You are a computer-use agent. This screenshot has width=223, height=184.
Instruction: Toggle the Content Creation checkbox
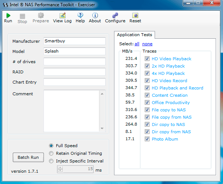click(x=147, y=95)
